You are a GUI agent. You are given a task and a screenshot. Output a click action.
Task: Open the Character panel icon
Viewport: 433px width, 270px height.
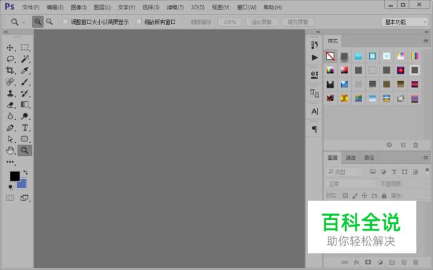pos(314,111)
